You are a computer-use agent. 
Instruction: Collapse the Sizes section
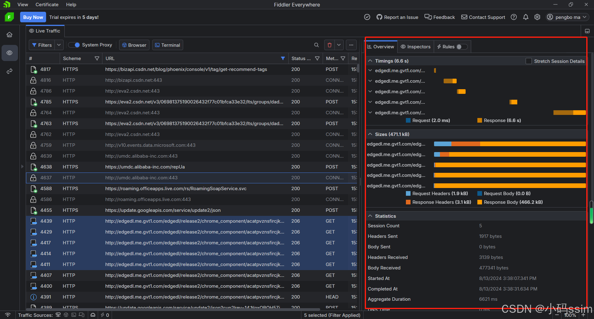coord(370,134)
